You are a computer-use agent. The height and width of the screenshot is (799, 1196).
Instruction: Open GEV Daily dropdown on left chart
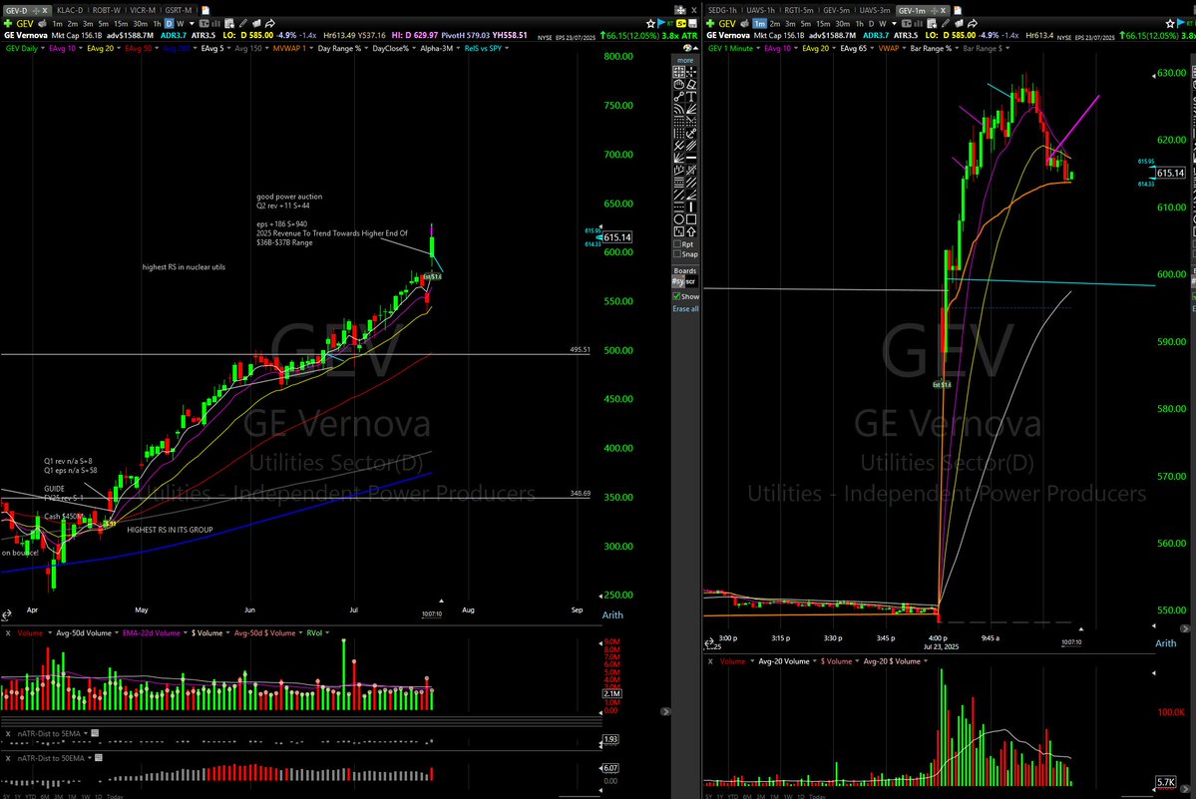43,48
